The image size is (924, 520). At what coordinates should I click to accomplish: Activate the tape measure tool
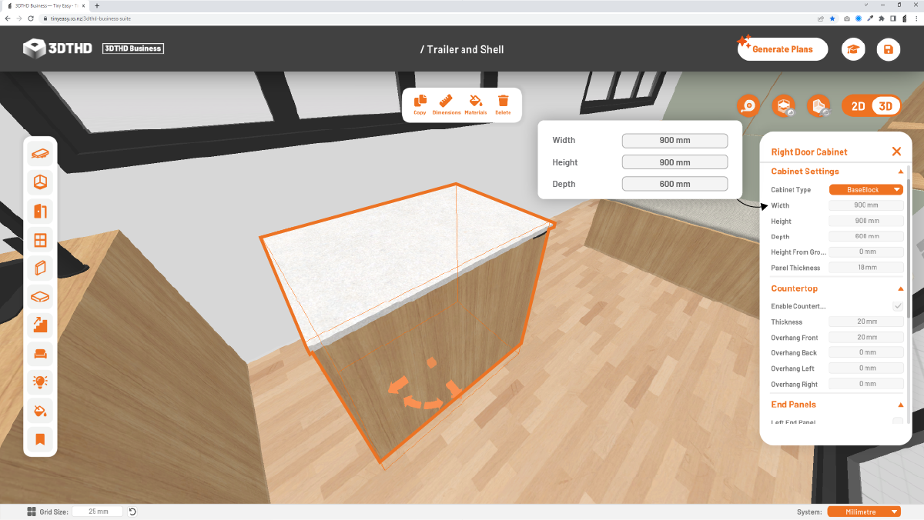pyautogui.click(x=748, y=106)
